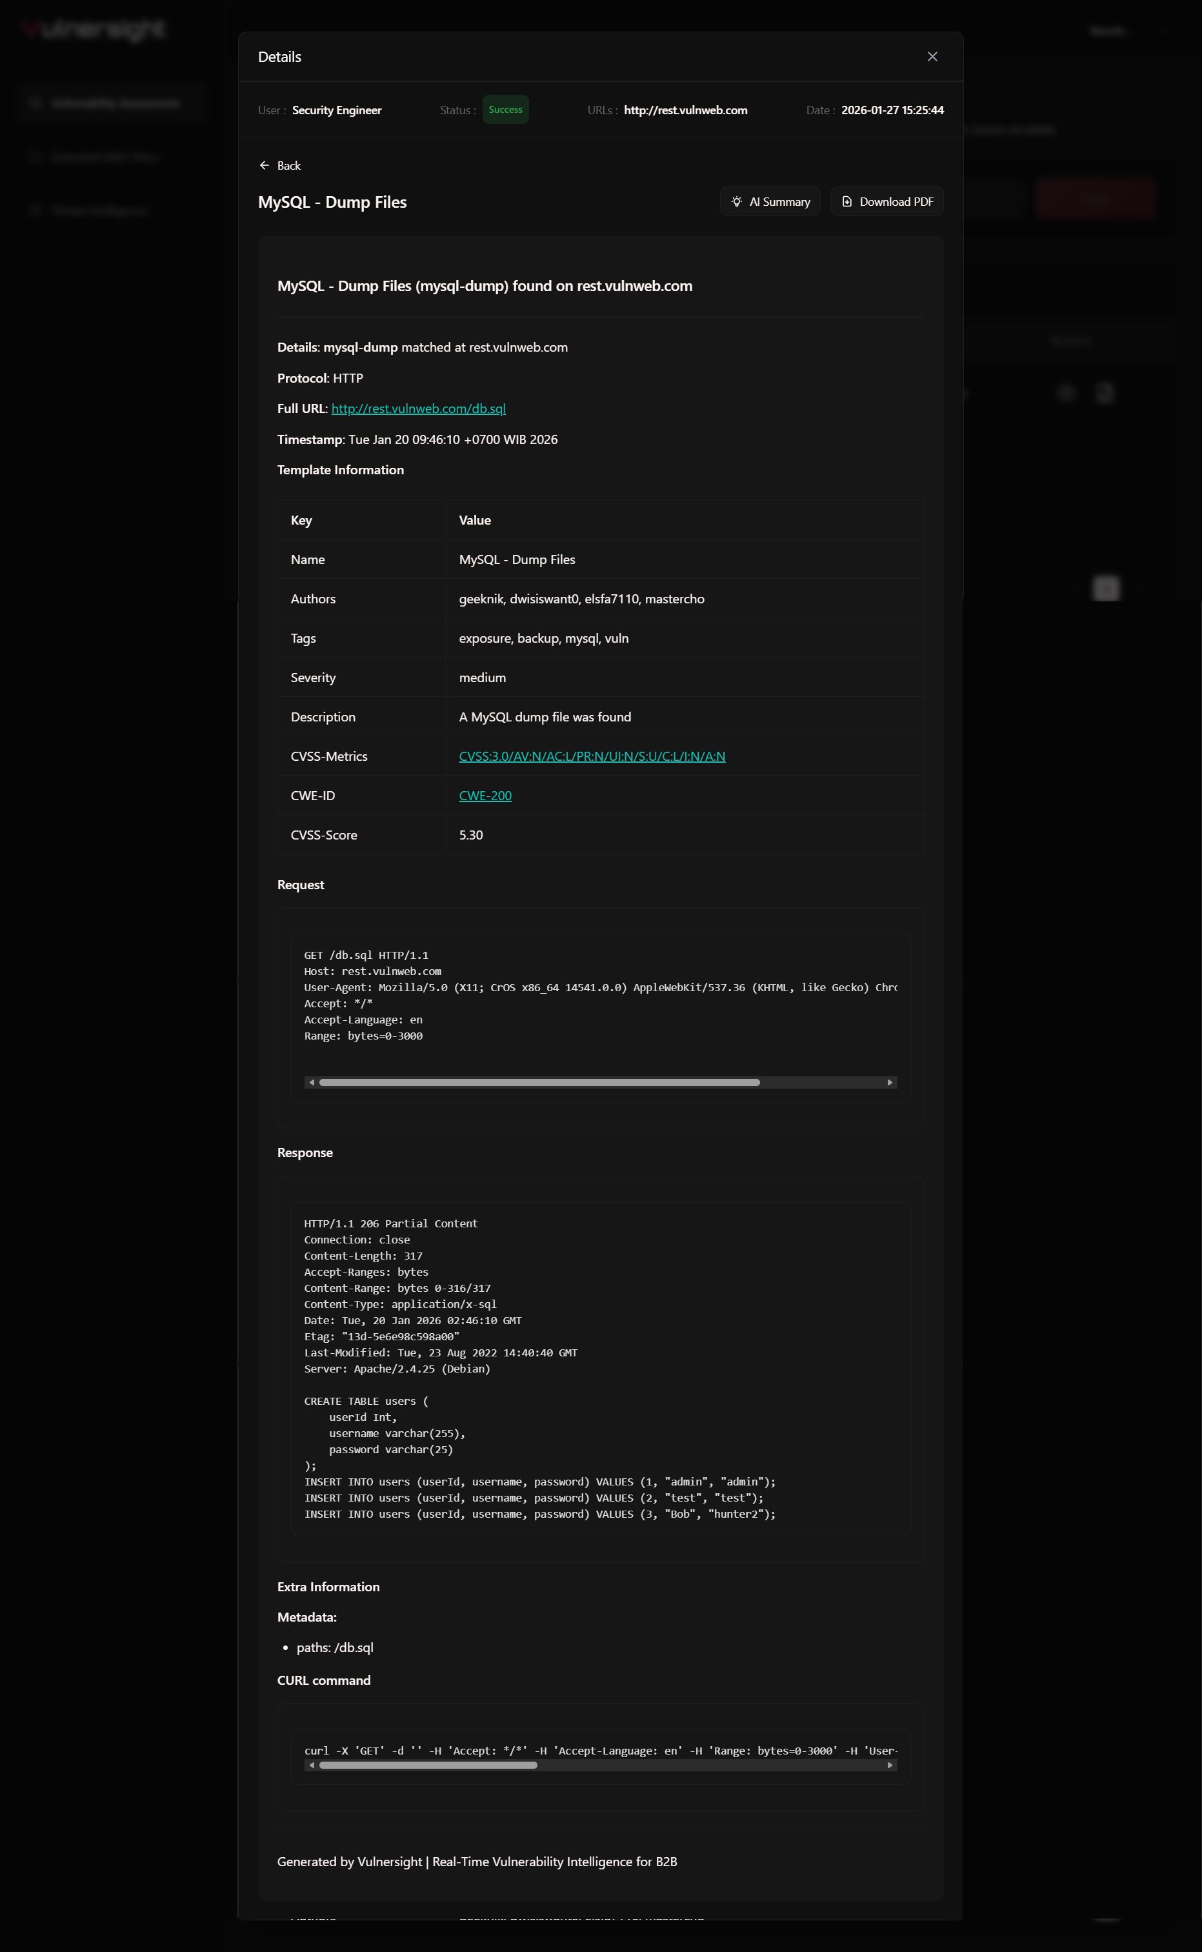
Task: Click the Tags value 'exposure, backup, mysql, vuln'
Action: (x=544, y=638)
